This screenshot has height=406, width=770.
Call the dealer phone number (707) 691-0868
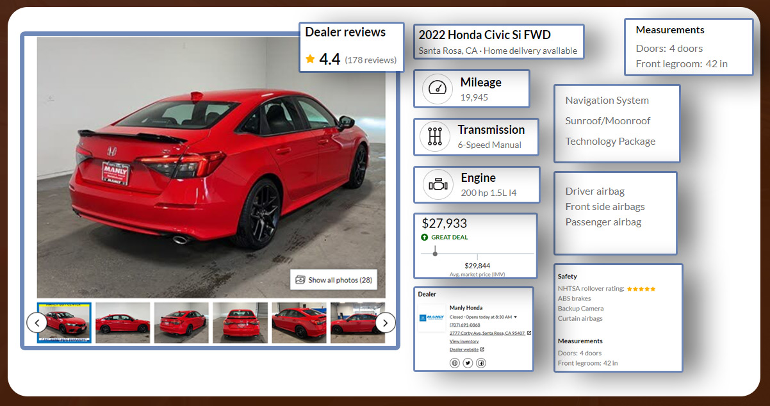(464, 325)
